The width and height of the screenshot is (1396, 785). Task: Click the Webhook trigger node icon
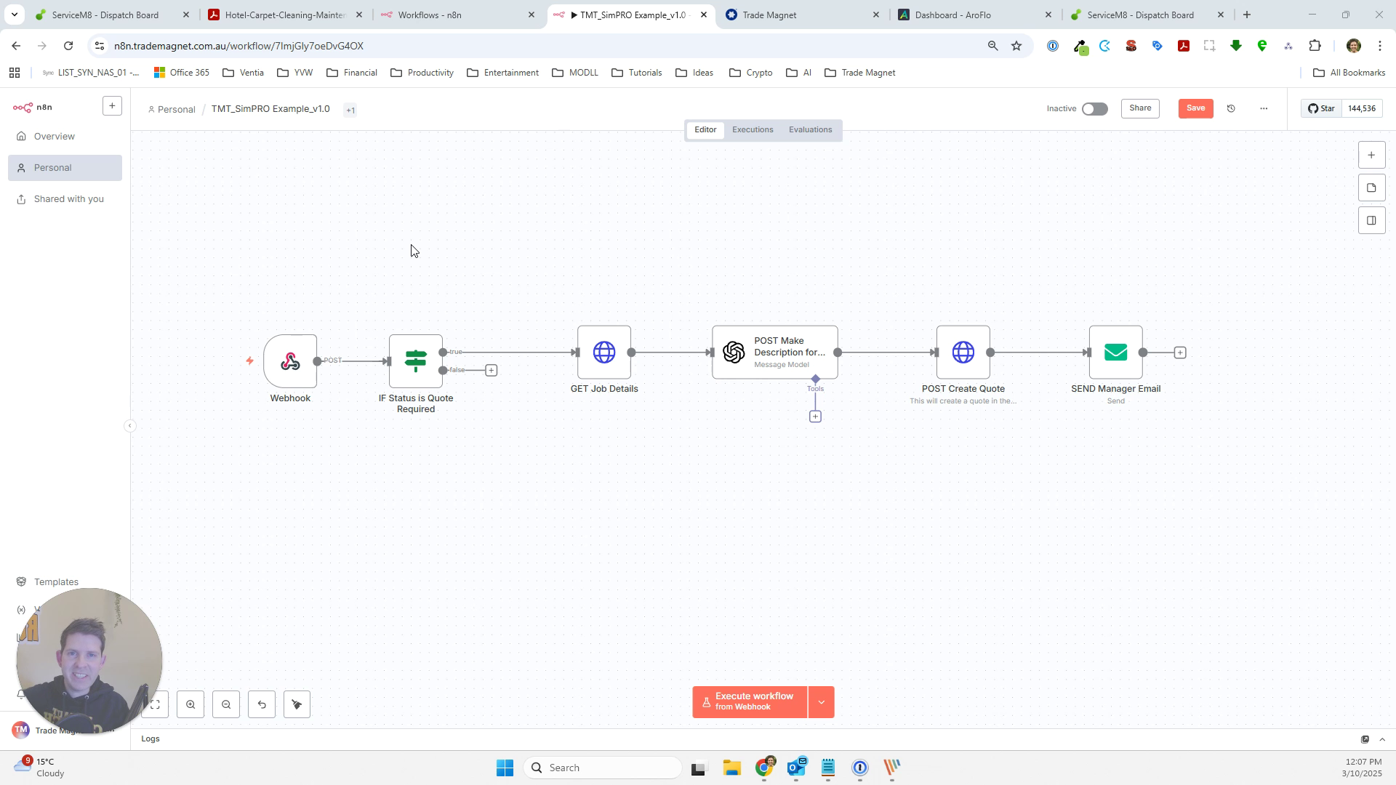(x=290, y=361)
